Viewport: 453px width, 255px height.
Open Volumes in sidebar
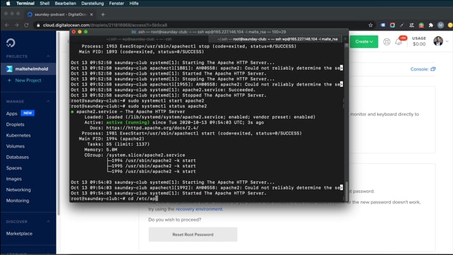click(15, 146)
